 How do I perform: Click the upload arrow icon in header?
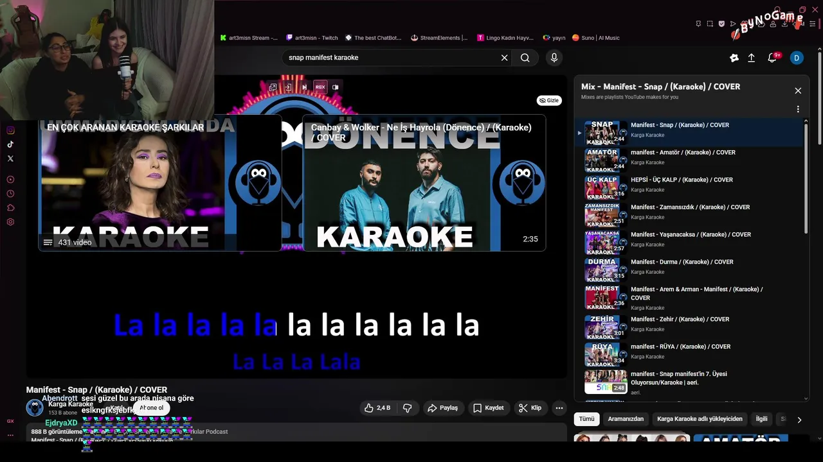click(751, 58)
